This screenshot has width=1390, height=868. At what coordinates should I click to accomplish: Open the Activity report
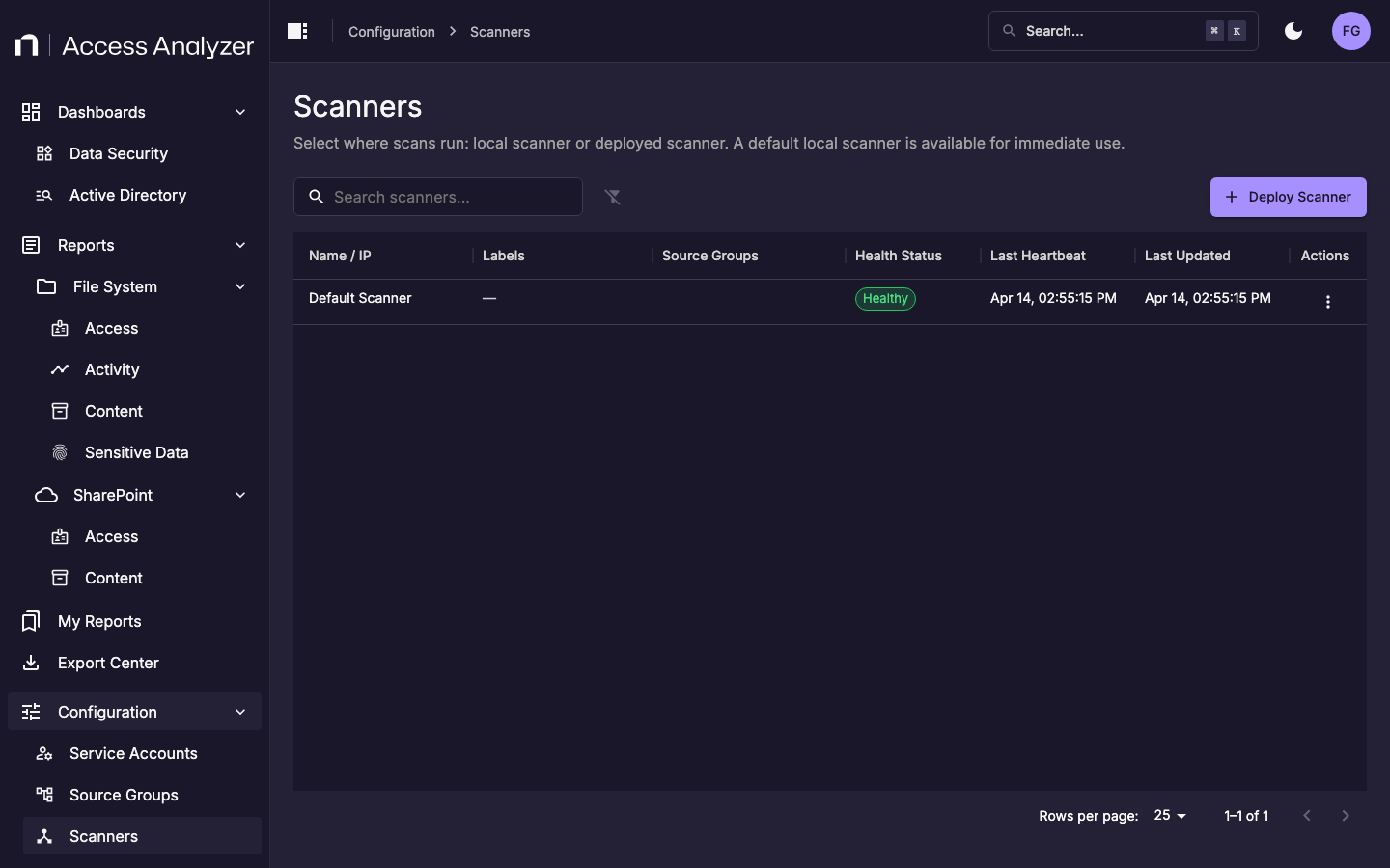click(111, 369)
